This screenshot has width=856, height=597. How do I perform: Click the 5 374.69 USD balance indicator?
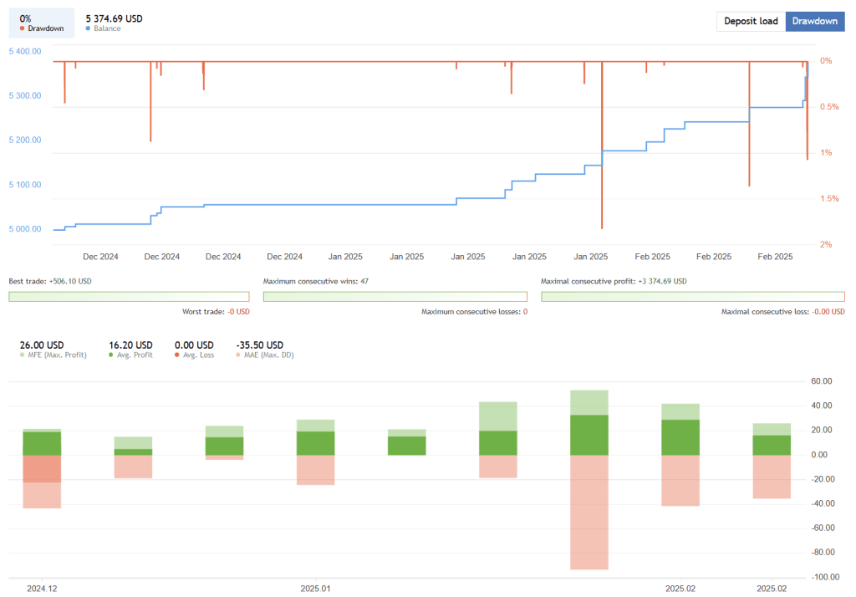click(114, 18)
